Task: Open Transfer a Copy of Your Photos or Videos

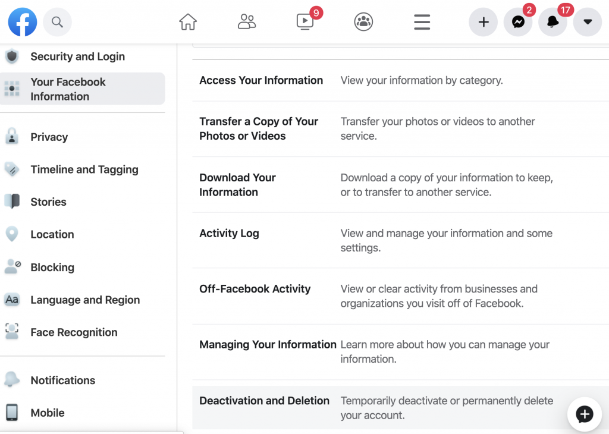Action: pos(259,128)
